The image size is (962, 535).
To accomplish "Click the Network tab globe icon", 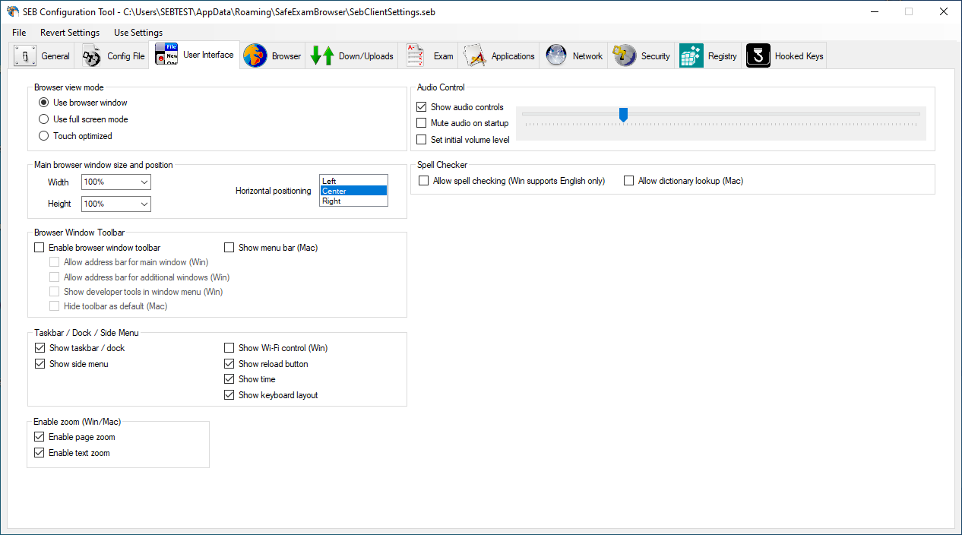I will 556,55.
